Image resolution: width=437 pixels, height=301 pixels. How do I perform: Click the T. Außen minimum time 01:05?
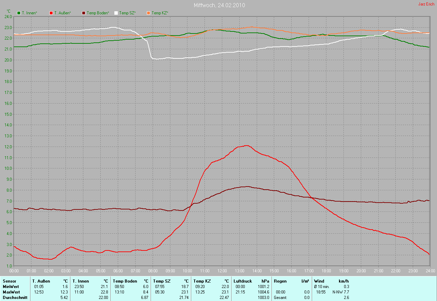click(x=39, y=287)
